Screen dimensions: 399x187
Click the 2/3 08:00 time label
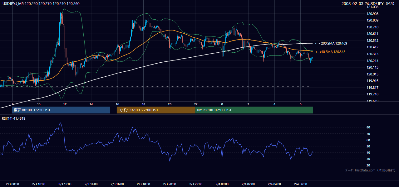(12, 184)
